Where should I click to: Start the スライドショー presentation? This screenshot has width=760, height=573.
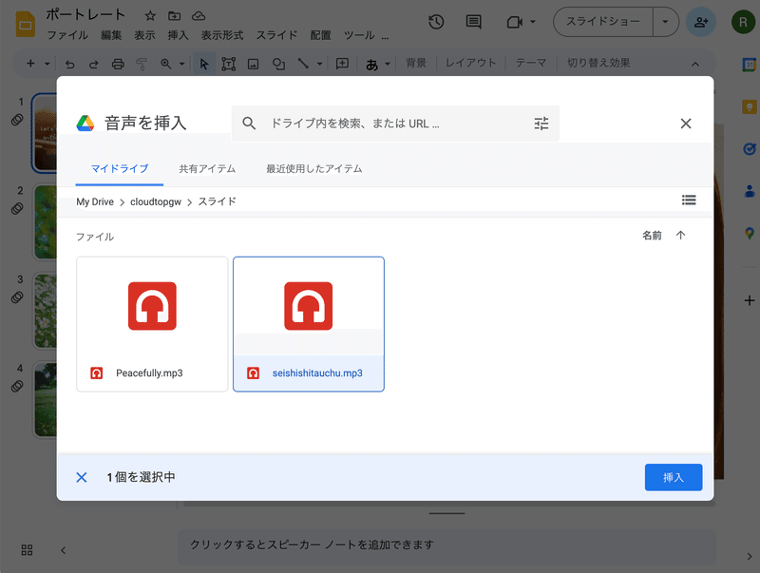[603, 22]
